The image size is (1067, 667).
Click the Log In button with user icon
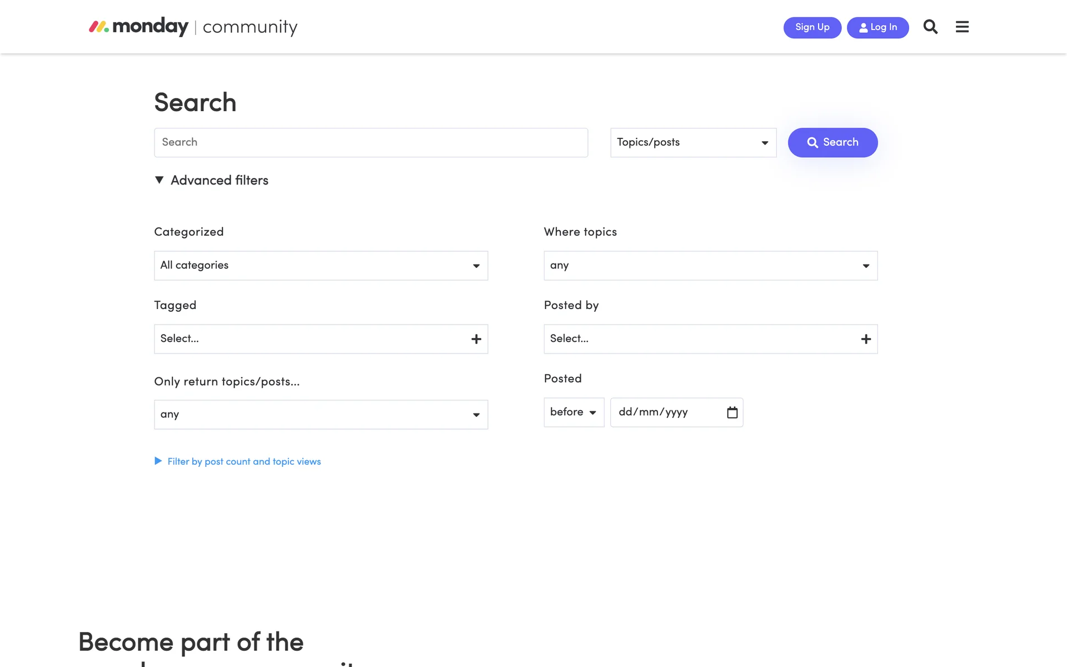(x=877, y=27)
